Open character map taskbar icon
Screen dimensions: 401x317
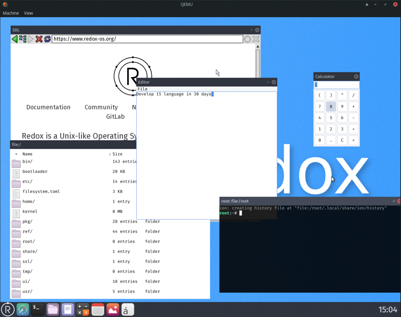tap(128, 310)
